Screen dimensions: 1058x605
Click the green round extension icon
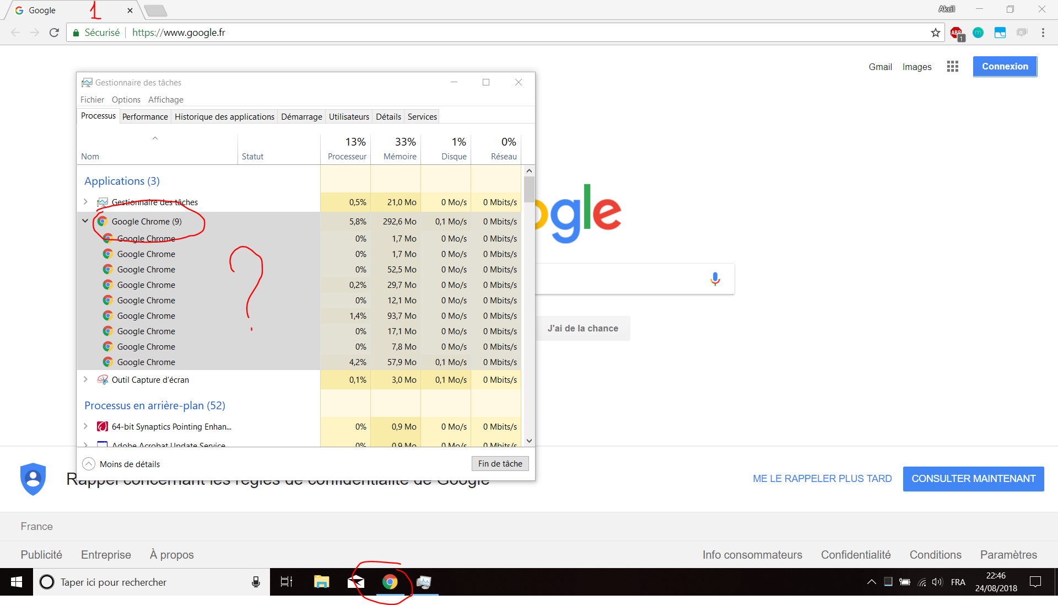978,33
